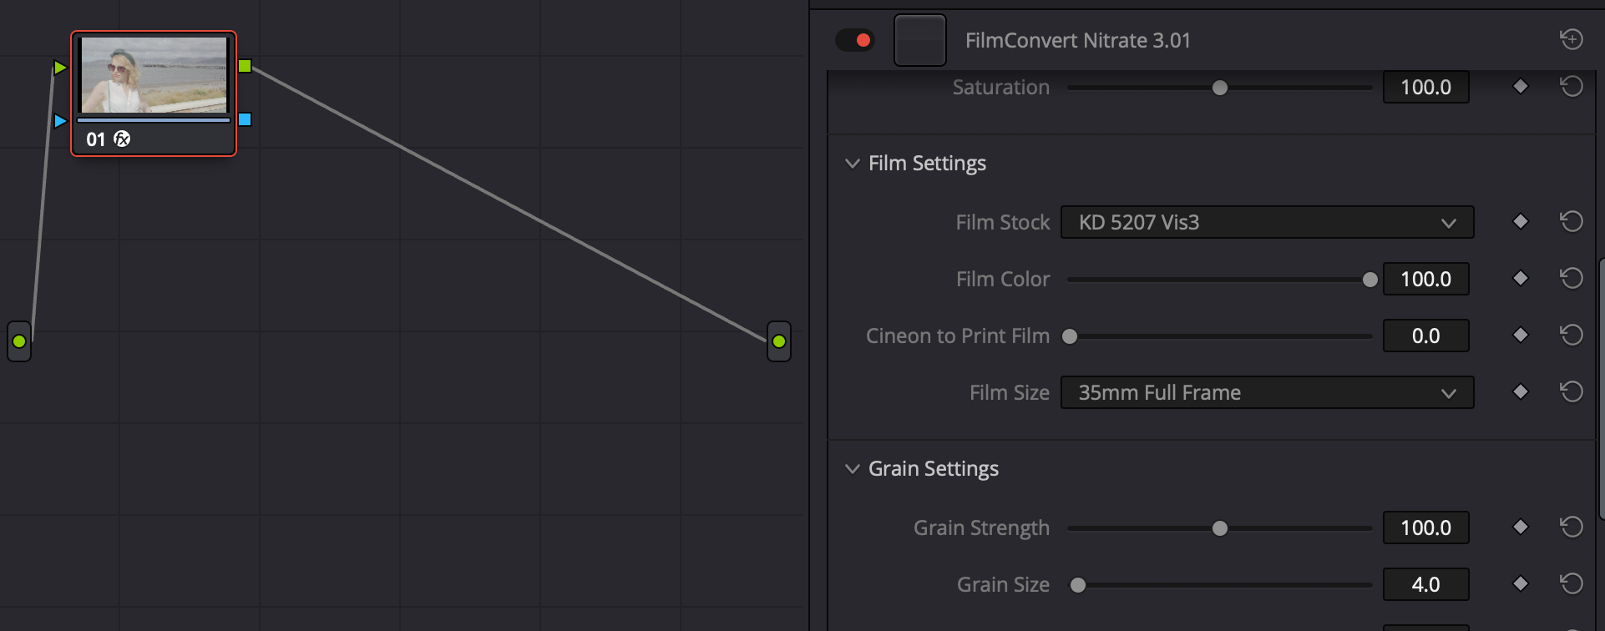This screenshot has height=631, width=1605.
Task: Reset the Grain Strength value
Action: [x=1571, y=527]
